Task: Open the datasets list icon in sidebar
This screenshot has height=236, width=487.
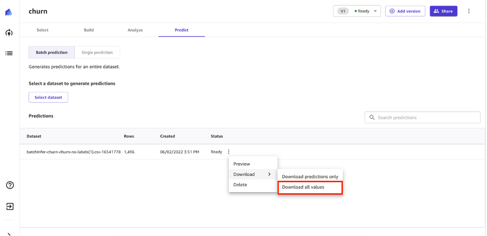Action: [x=9, y=53]
